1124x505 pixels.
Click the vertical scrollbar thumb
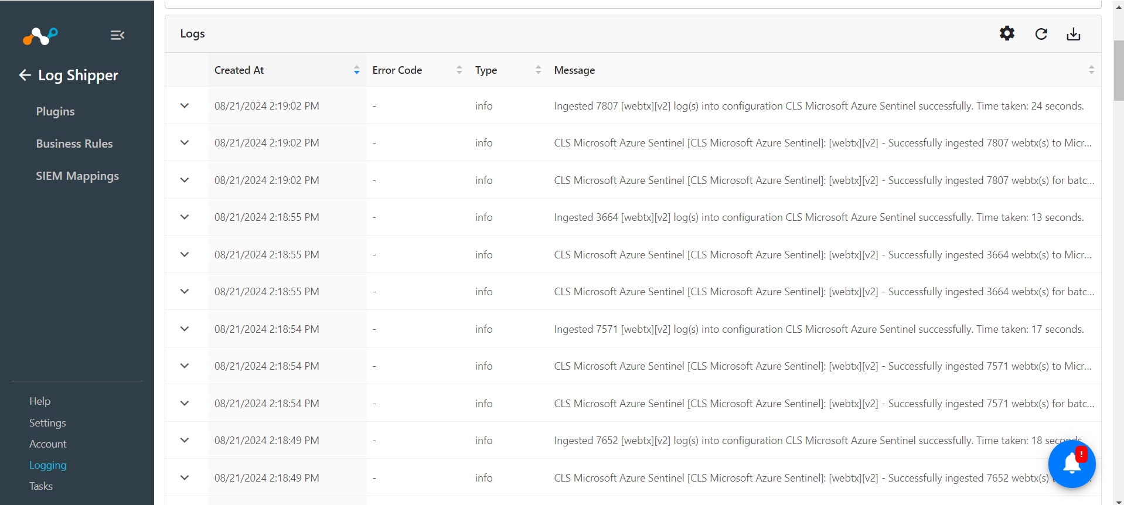click(x=1118, y=70)
